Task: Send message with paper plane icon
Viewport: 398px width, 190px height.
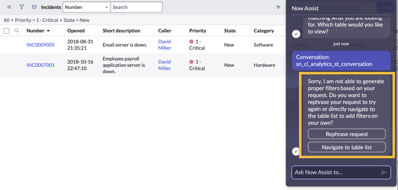Action: tap(384, 172)
